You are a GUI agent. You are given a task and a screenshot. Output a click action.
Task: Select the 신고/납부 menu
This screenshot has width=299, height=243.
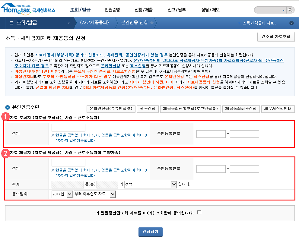(x=177, y=10)
